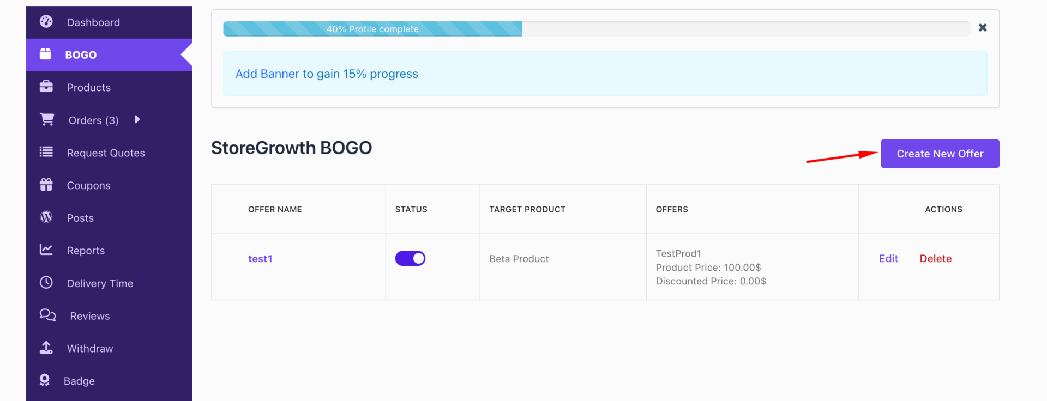Delete the test1 offer

pyautogui.click(x=935, y=259)
